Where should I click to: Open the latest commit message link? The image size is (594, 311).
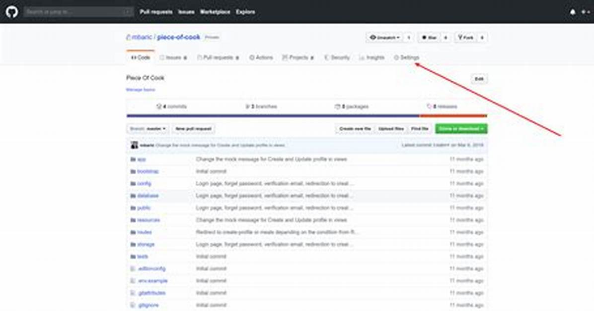tap(220, 145)
